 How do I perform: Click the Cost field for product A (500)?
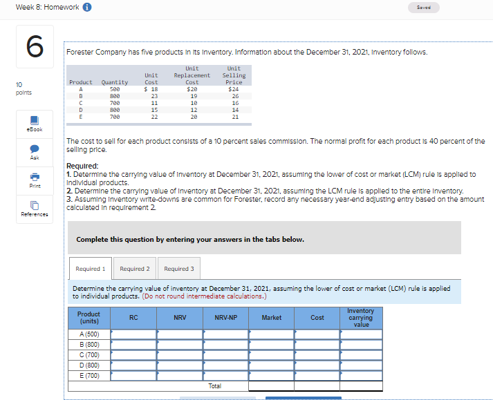click(317, 334)
